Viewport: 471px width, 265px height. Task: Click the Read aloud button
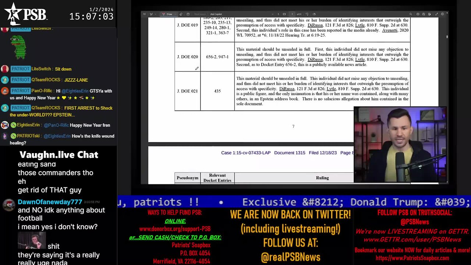click(200, 14)
